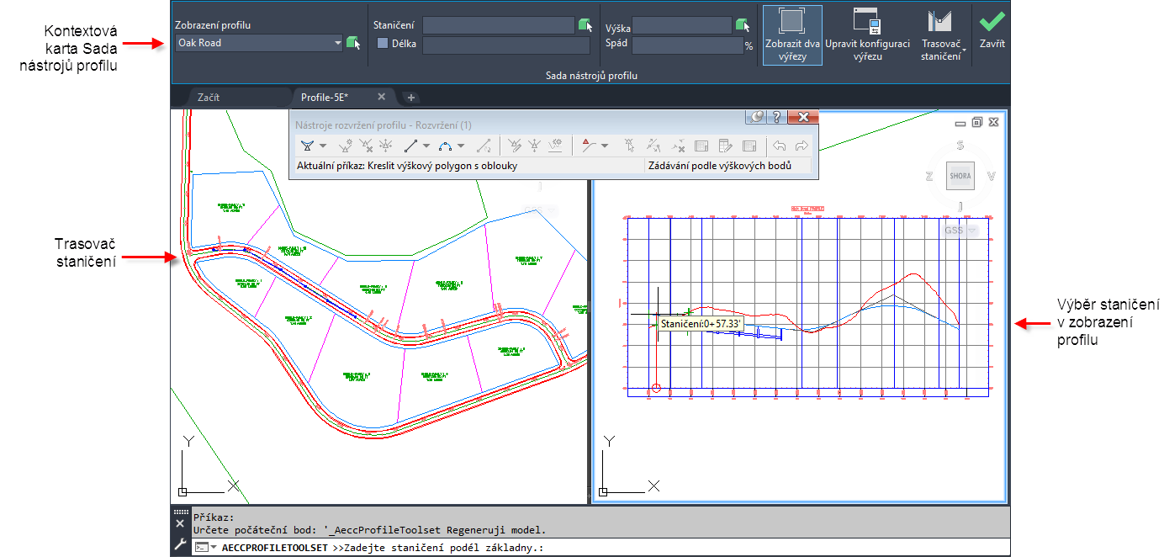Toggle the pin icon on layout toolbar

(x=757, y=118)
